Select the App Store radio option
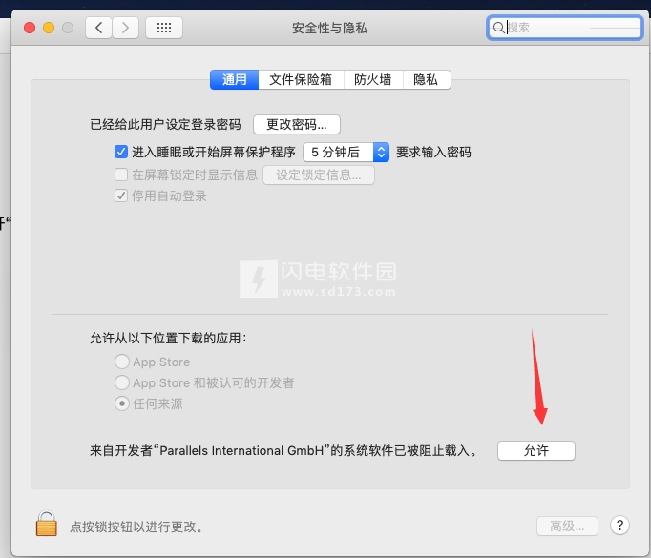 point(122,362)
